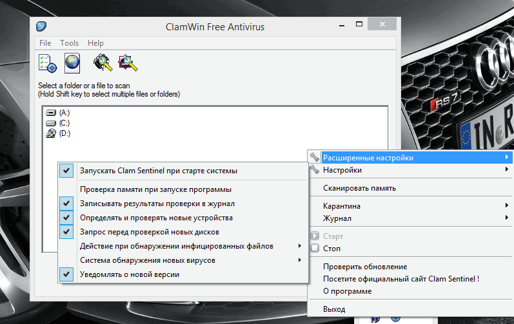
Task: Open О программе menu entry
Action: [x=411, y=291]
